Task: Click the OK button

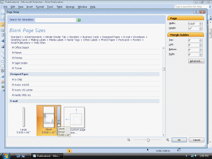Action: [179, 140]
